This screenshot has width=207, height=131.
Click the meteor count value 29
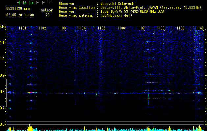48,15
